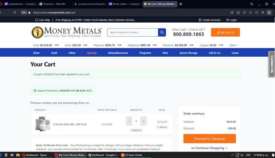The image size is (275, 158).
Task: Click the Palladium spot price $981.45
Action: 145,45
